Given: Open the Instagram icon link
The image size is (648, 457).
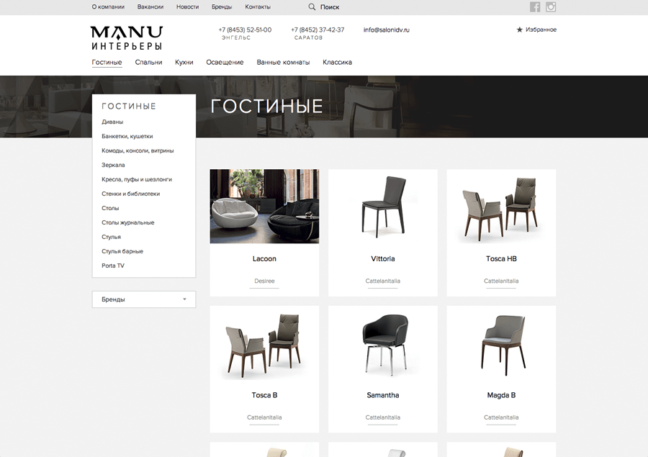Looking at the screenshot, I should [x=551, y=7].
